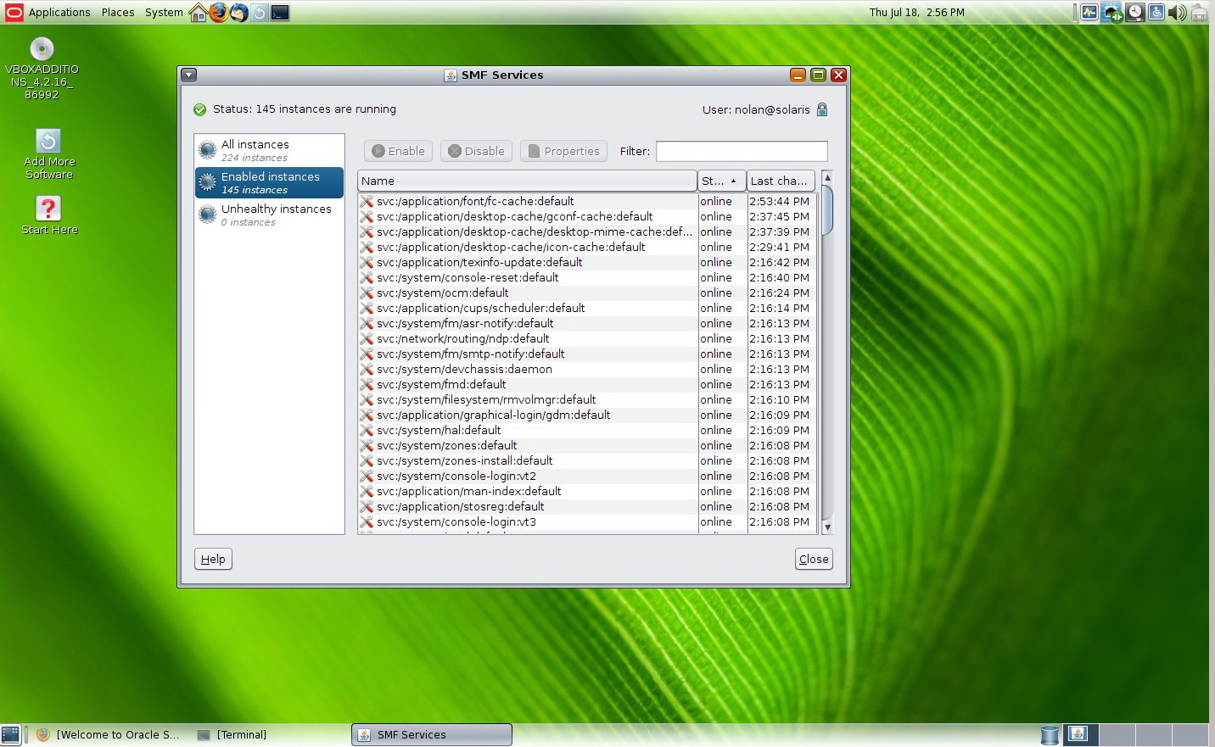Viewport: 1215px width, 747px height.
Task: Select svc:/application/stosreg:default row
Action: coord(586,506)
